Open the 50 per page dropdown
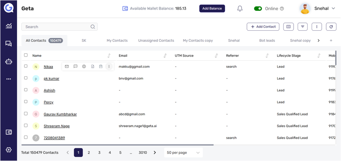Image resolution: width=341 pixels, height=161 pixels. [x=183, y=152]
